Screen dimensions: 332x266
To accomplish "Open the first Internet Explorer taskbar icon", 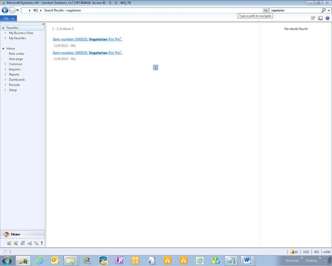I will (x=39, y=260).
